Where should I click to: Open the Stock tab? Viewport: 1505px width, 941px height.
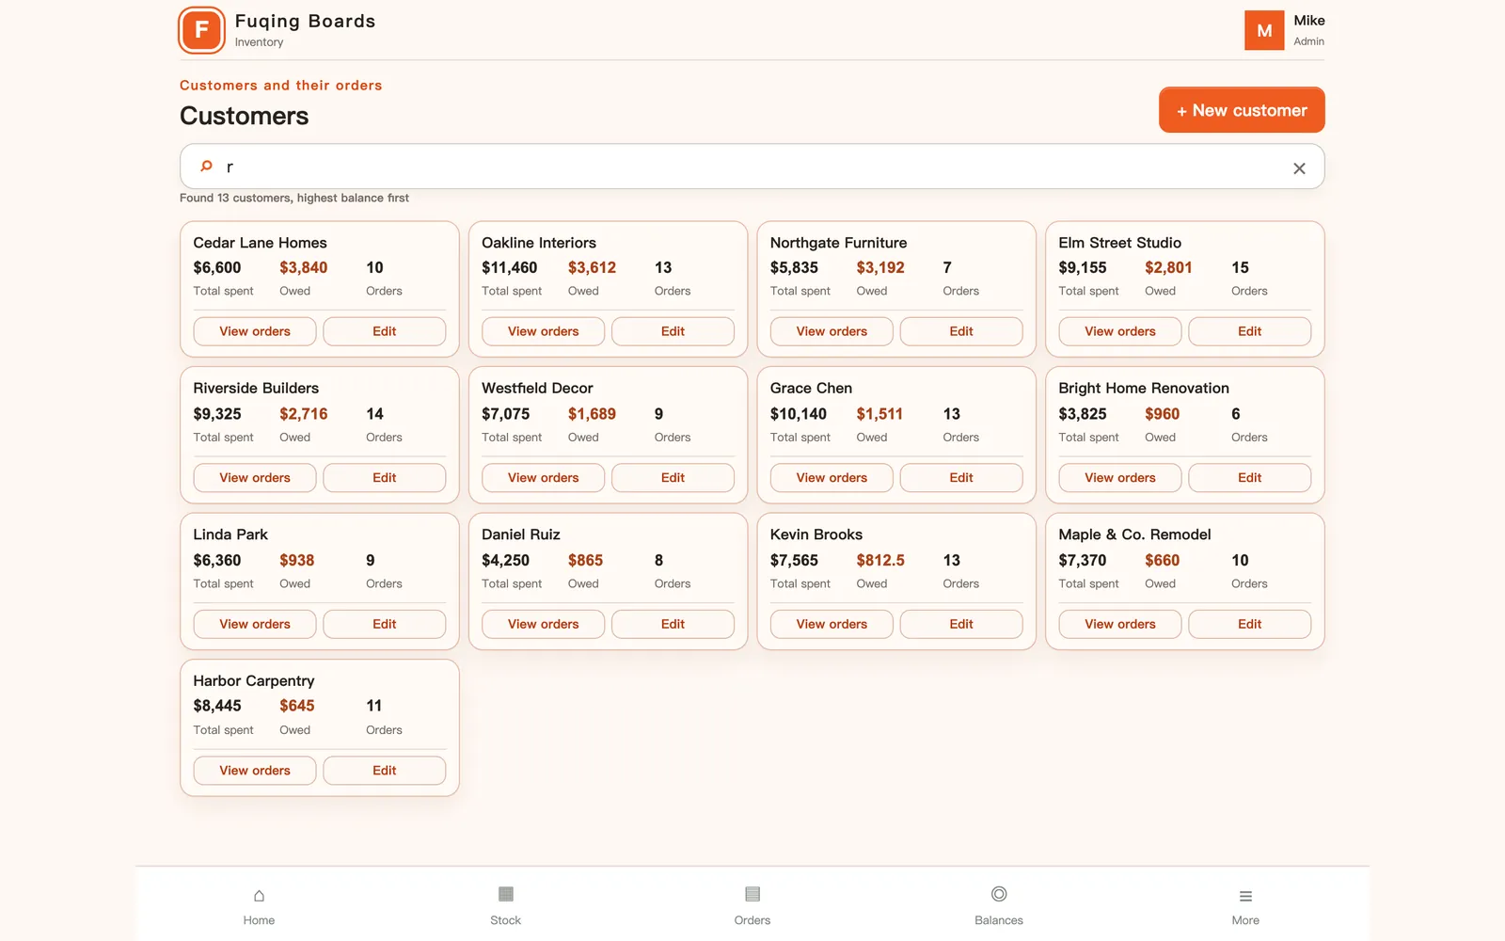[505, 906]
